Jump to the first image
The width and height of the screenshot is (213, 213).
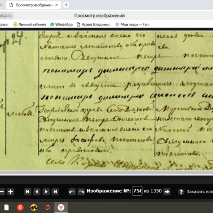28,192
